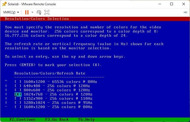Viewport: 190px width, 122px height.
Task: Click F3_Go Back in bottom bar
Action: (57, 120)
